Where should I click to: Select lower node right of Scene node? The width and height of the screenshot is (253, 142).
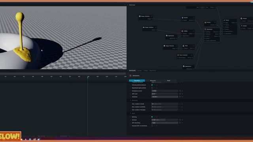tap(247, 27)
